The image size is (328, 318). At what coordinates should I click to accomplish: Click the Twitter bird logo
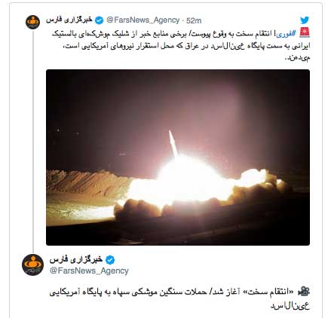305,20
